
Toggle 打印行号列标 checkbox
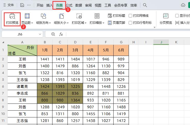(x=130, y=23)
